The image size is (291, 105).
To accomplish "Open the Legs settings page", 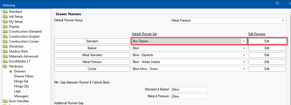I will 17,91.
